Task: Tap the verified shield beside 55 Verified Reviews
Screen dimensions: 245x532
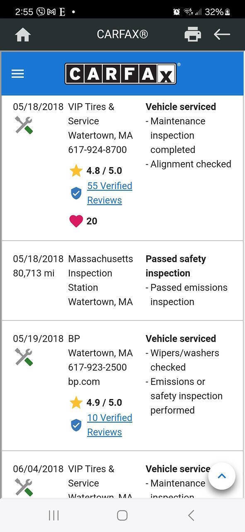Action: [x=76, y=193]
